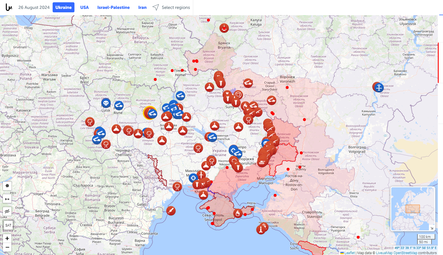Open the Leaflet attribution link
This screenshot has width=443, height=255.
click(x=350, y=253)
